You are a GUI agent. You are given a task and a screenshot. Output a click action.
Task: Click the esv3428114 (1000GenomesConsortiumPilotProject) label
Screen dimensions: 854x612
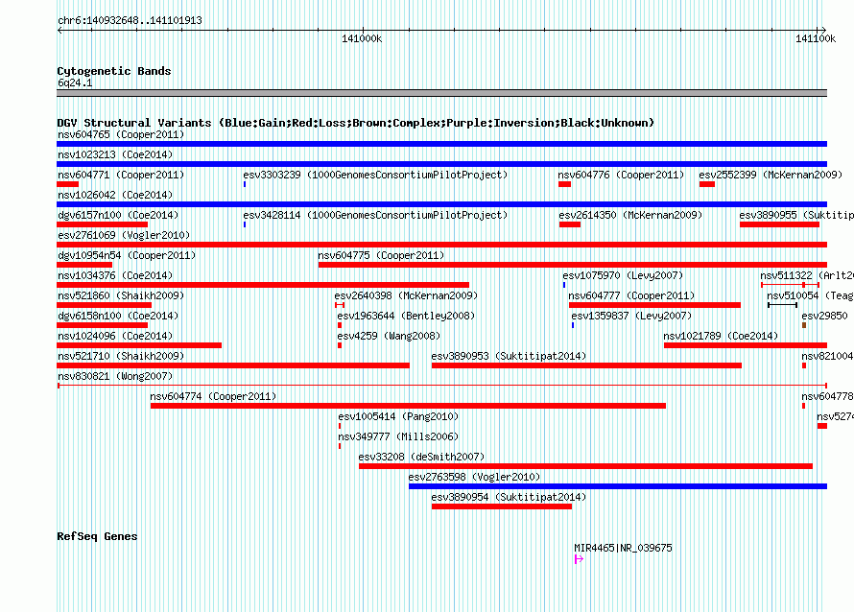[375, 215]
